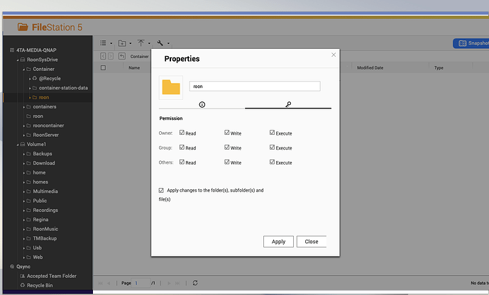Image resolution: width=489 pixels, height=295 pixels.
Task: Open the Download folder
Action: point(44,163)
